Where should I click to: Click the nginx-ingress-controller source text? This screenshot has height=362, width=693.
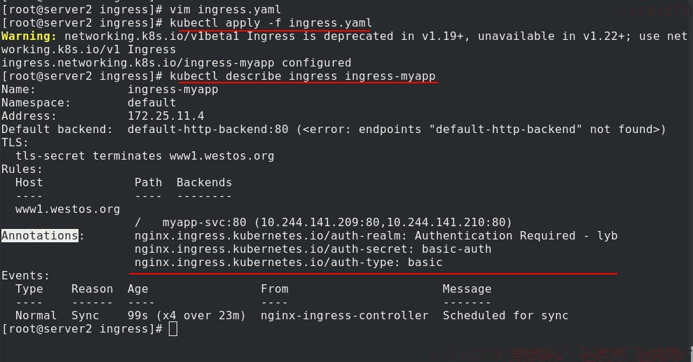pyautogui.click(x=344, y=316)
